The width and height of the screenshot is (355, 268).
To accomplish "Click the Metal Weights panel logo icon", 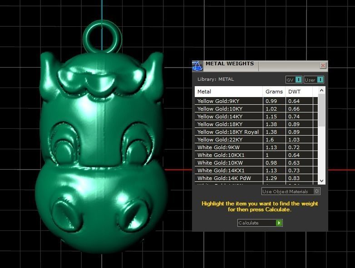I will coord(197,66).
